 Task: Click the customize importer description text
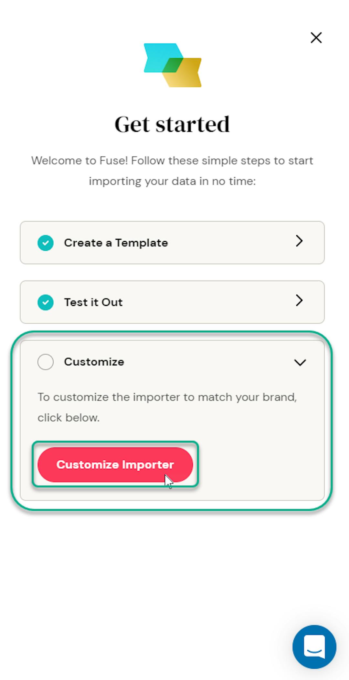(x=167, y=397)
